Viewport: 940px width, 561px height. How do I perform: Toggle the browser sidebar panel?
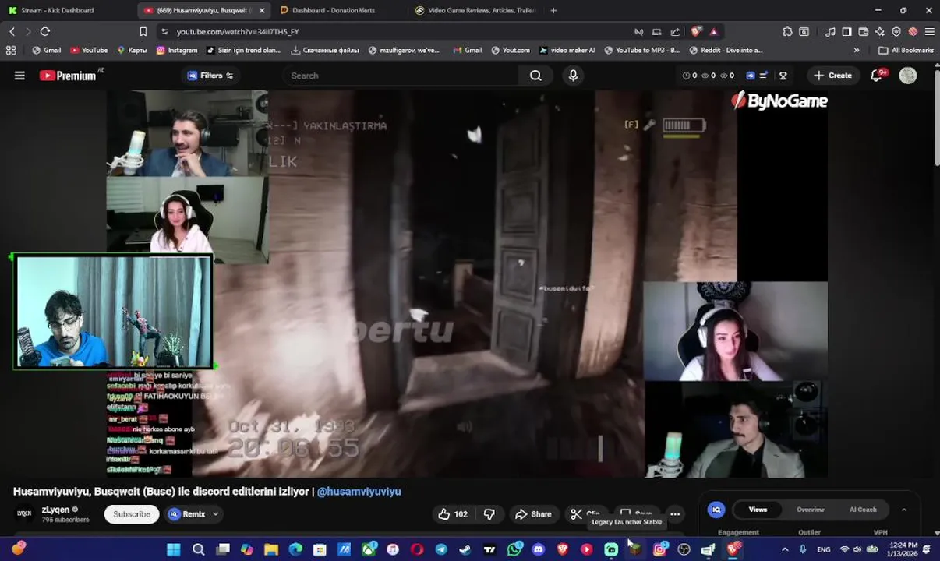click(x=846, y=31)
